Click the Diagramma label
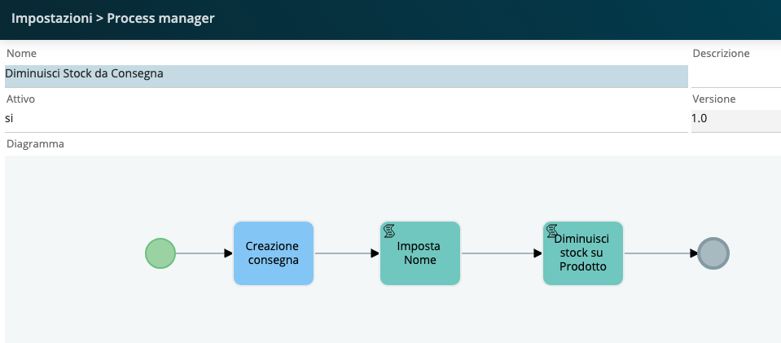 coord(35,144)
